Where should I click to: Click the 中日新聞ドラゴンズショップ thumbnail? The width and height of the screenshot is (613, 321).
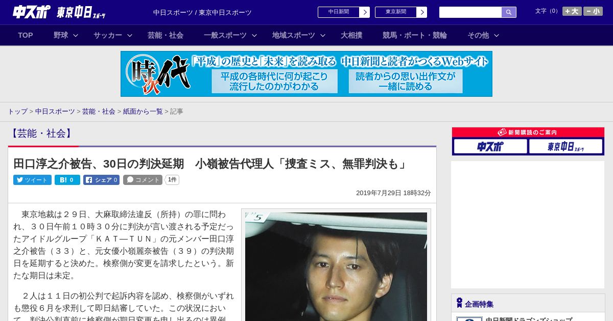469,319
